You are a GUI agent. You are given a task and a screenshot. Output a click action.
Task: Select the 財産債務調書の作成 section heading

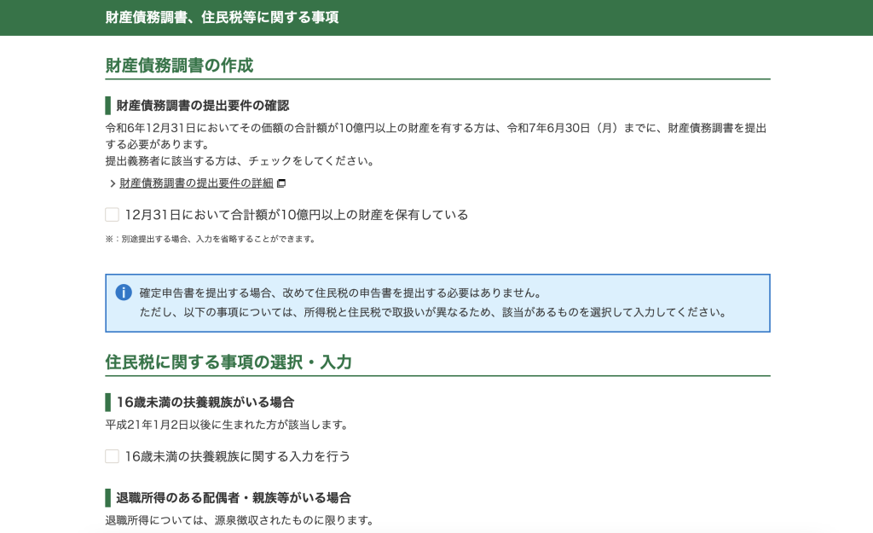pos(179,66)
